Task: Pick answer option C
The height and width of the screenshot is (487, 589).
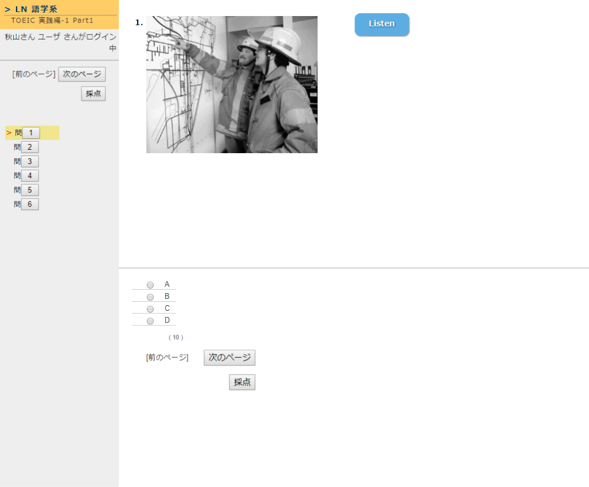Action: (x=150, y=309)
